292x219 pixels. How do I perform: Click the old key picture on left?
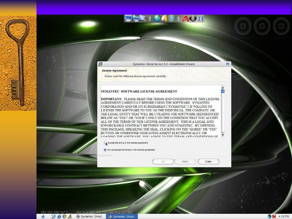click(18, 63)
